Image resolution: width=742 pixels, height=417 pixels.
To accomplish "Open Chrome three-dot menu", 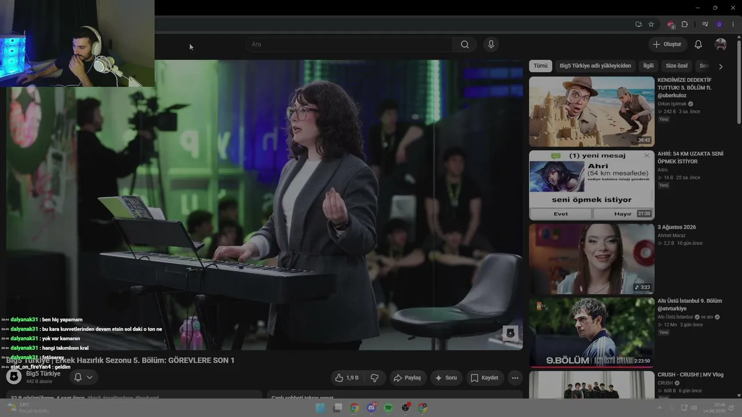I will coord(733,24).
